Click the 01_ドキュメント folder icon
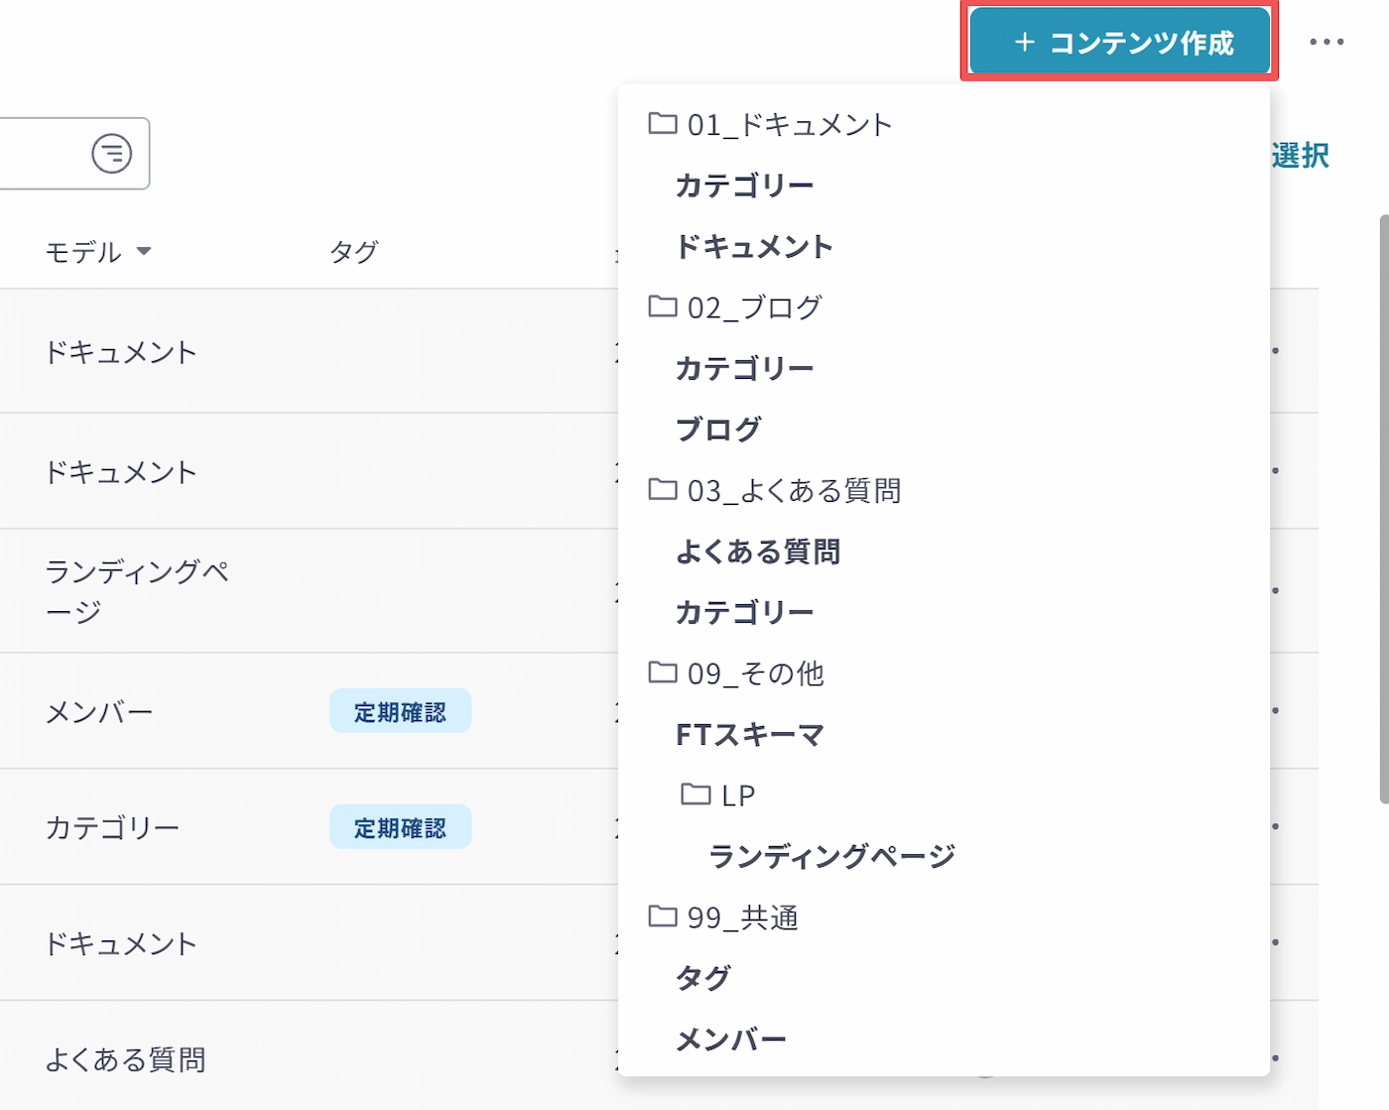The height and width of the screenshot is (1110, 1389). [662, 124]
